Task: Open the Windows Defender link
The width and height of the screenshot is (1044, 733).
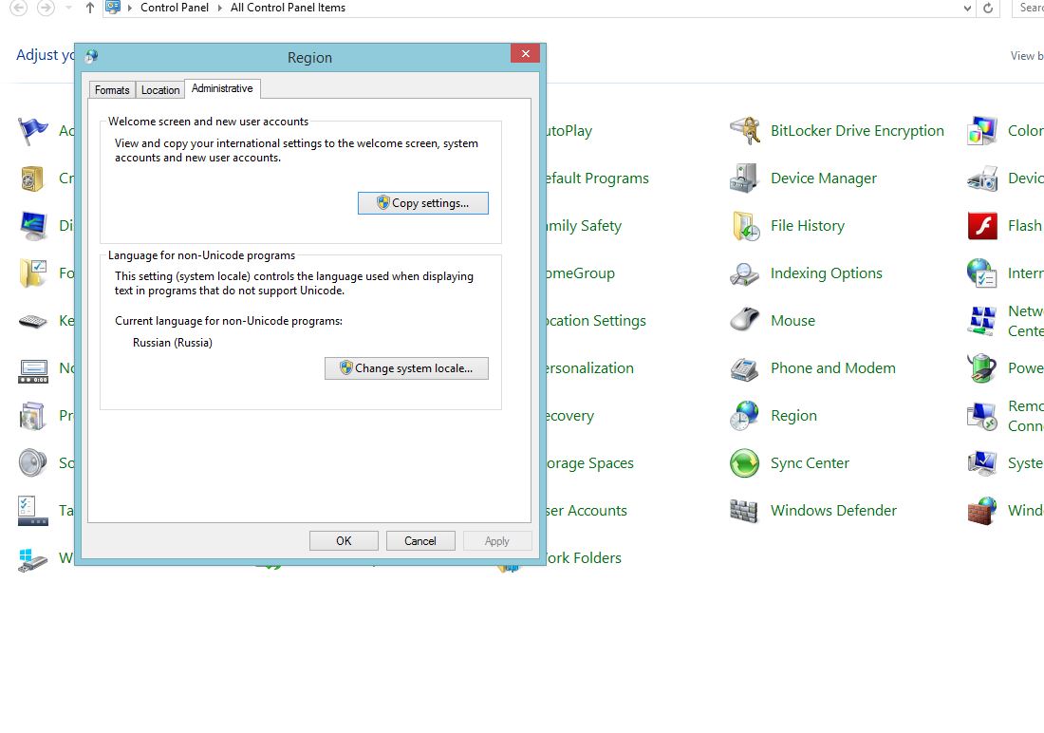Action: [833, 511]
